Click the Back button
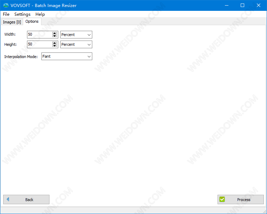Viewport: 267px width, 214px height. 26,200
